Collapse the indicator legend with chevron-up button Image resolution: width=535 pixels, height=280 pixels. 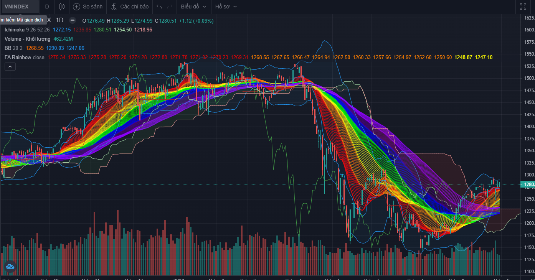10,67
